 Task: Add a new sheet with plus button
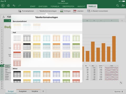(x=43, y=91)
